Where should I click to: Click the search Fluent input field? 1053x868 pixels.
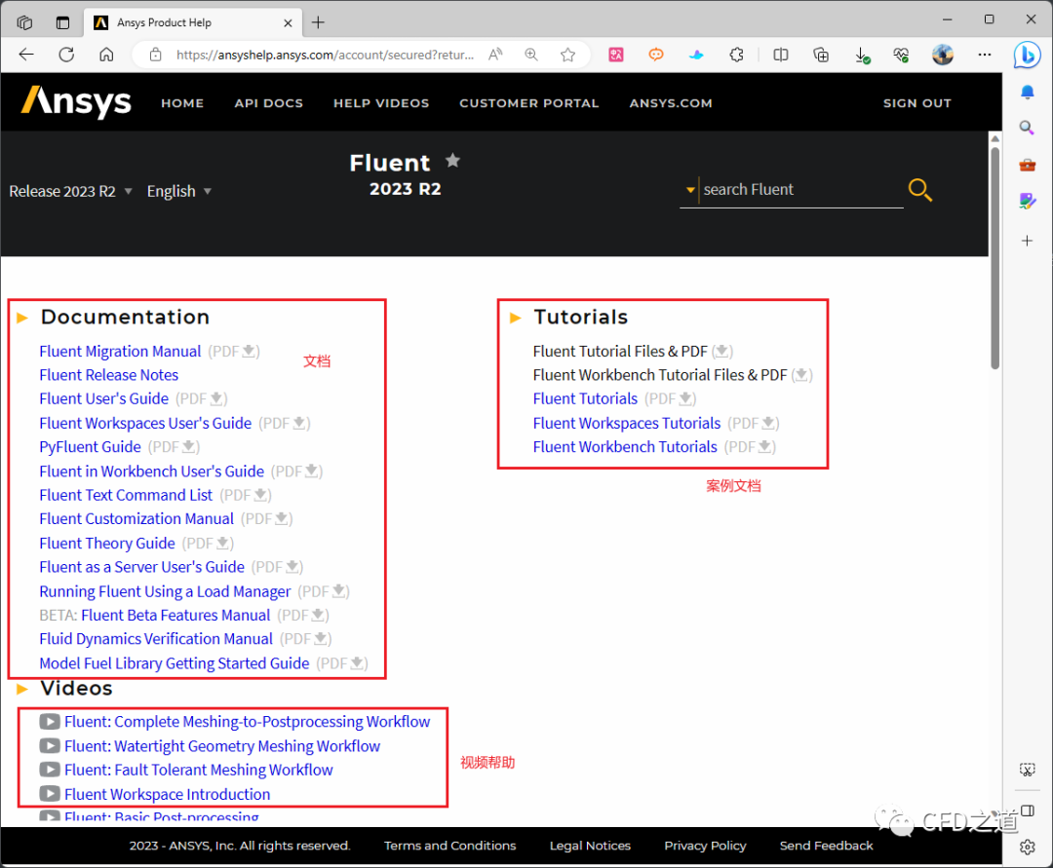[799, 190]
